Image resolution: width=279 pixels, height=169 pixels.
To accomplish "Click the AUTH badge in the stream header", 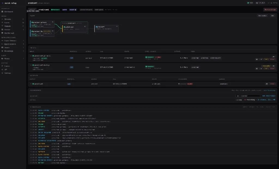I will coord(65,10).
